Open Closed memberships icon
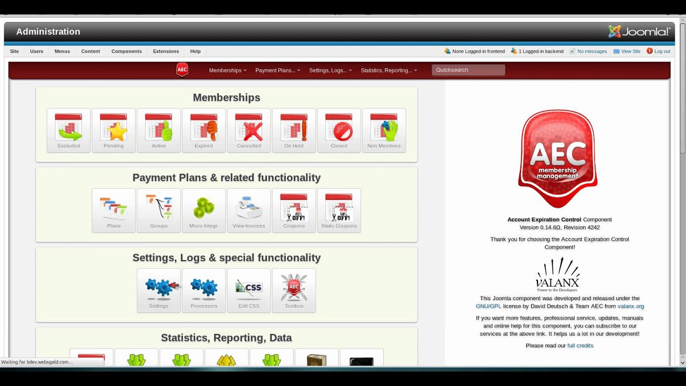This screenshot has height=386, width=686. point(339,130)
